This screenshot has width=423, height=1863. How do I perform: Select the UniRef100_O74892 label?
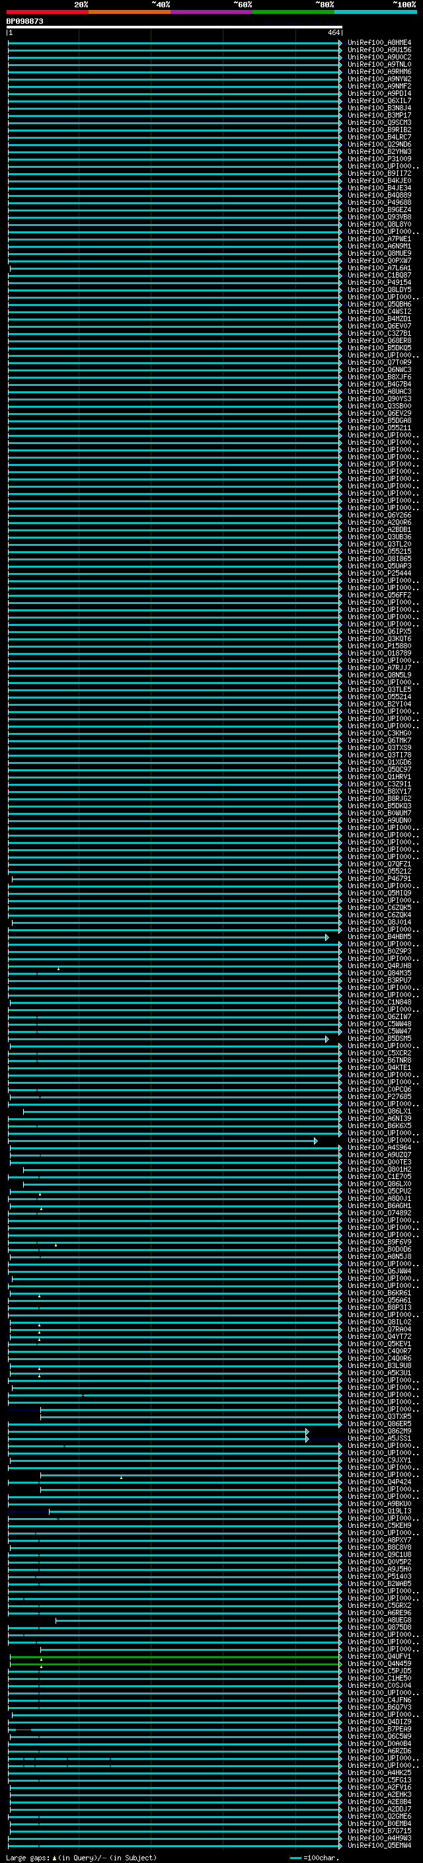379,1213
